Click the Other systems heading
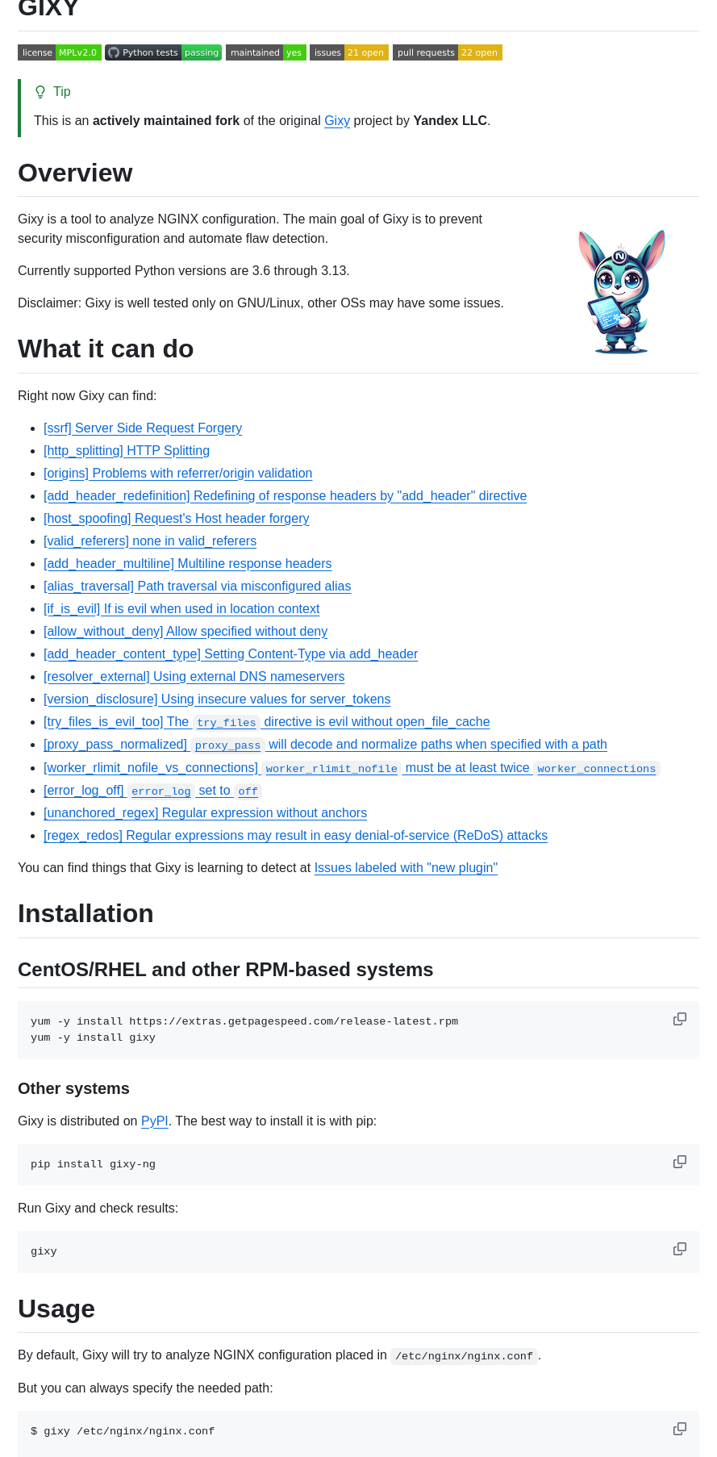 73,1088
